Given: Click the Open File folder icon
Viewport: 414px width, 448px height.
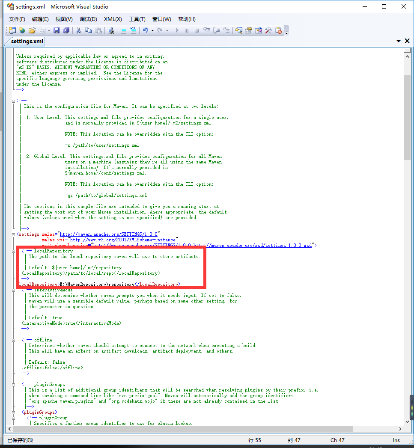Looking at the screenshot, I should pos(32,30).
